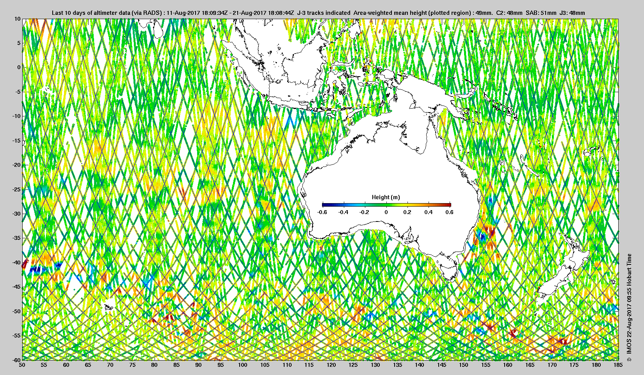Click the 'C2: 48mm' value in the title

[509, 13]
